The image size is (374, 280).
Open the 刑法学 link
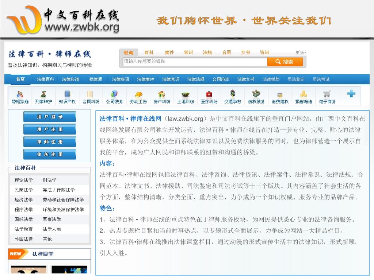[49, 180]
